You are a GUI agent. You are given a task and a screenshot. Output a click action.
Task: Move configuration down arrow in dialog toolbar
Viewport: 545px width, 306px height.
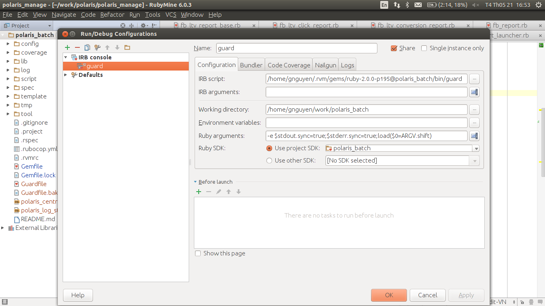pos(117,47)
